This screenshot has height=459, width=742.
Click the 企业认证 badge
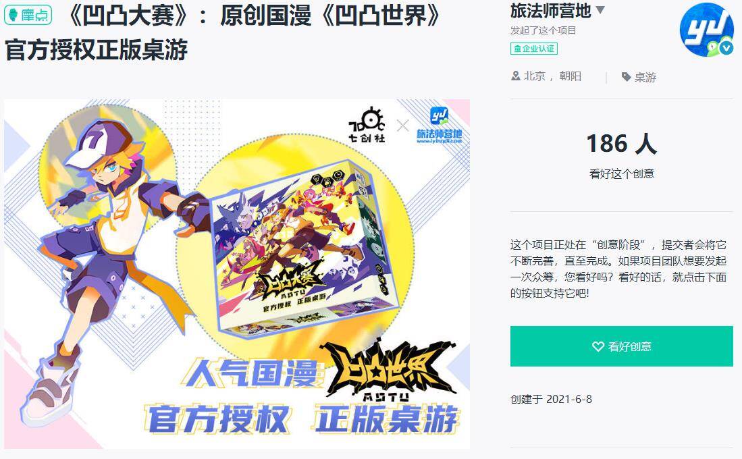point(534,49)
